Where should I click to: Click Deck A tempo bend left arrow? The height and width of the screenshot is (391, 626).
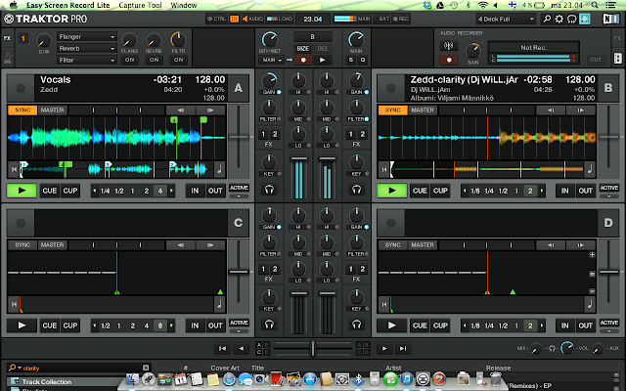click(x=180, y=110)
